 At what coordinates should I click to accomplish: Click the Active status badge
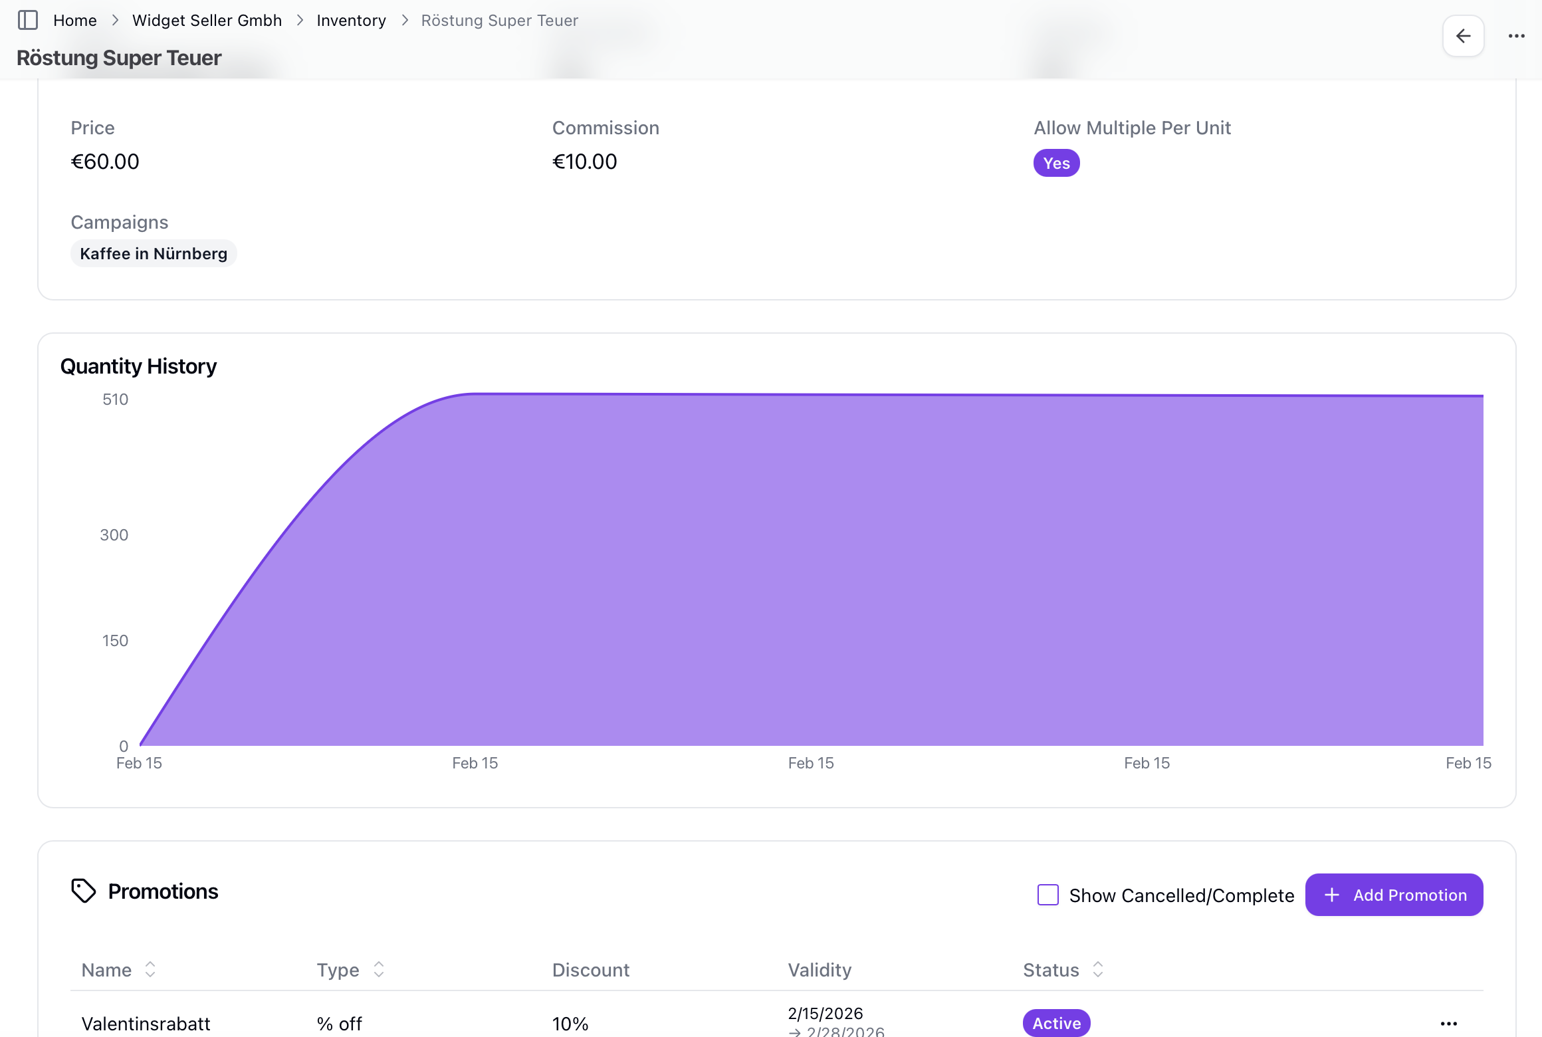point(1056,1023)
